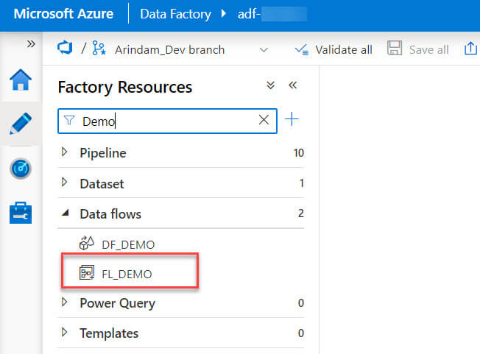Click the publish upload icon

471,49
